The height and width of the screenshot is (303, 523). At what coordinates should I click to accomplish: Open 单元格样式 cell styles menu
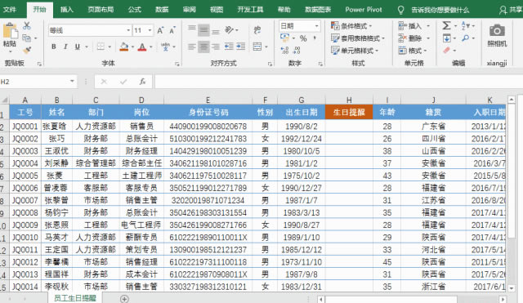click(x=355, y=51)
